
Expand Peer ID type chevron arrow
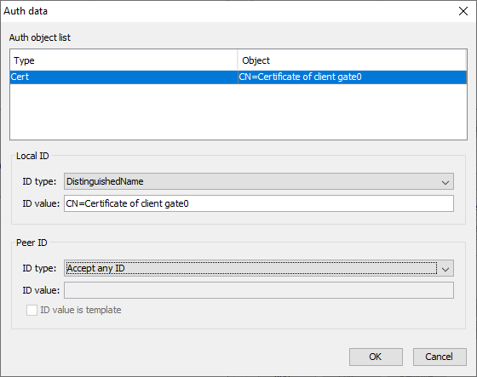point(445,269)
